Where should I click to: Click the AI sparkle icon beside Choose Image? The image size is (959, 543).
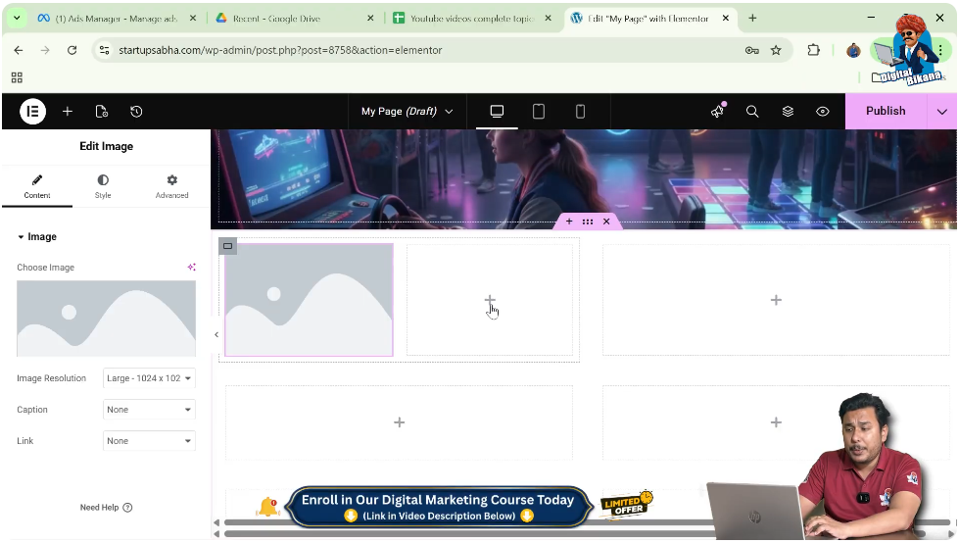tap(191, 267)
